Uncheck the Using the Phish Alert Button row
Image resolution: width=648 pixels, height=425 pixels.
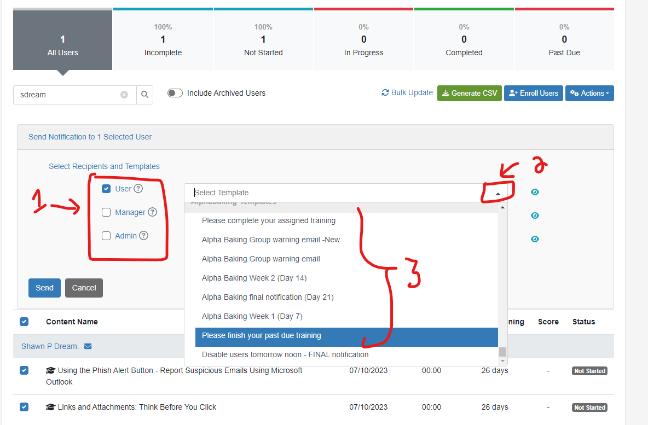(24, 370)
